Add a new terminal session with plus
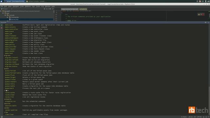The image size is (210, 118). 1,25
